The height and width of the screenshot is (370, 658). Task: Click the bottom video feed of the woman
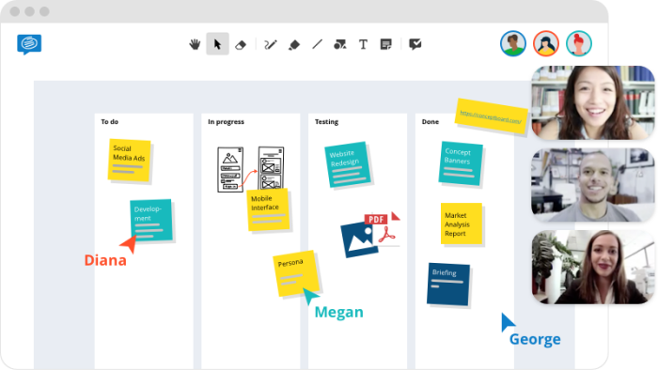(593, 267)
